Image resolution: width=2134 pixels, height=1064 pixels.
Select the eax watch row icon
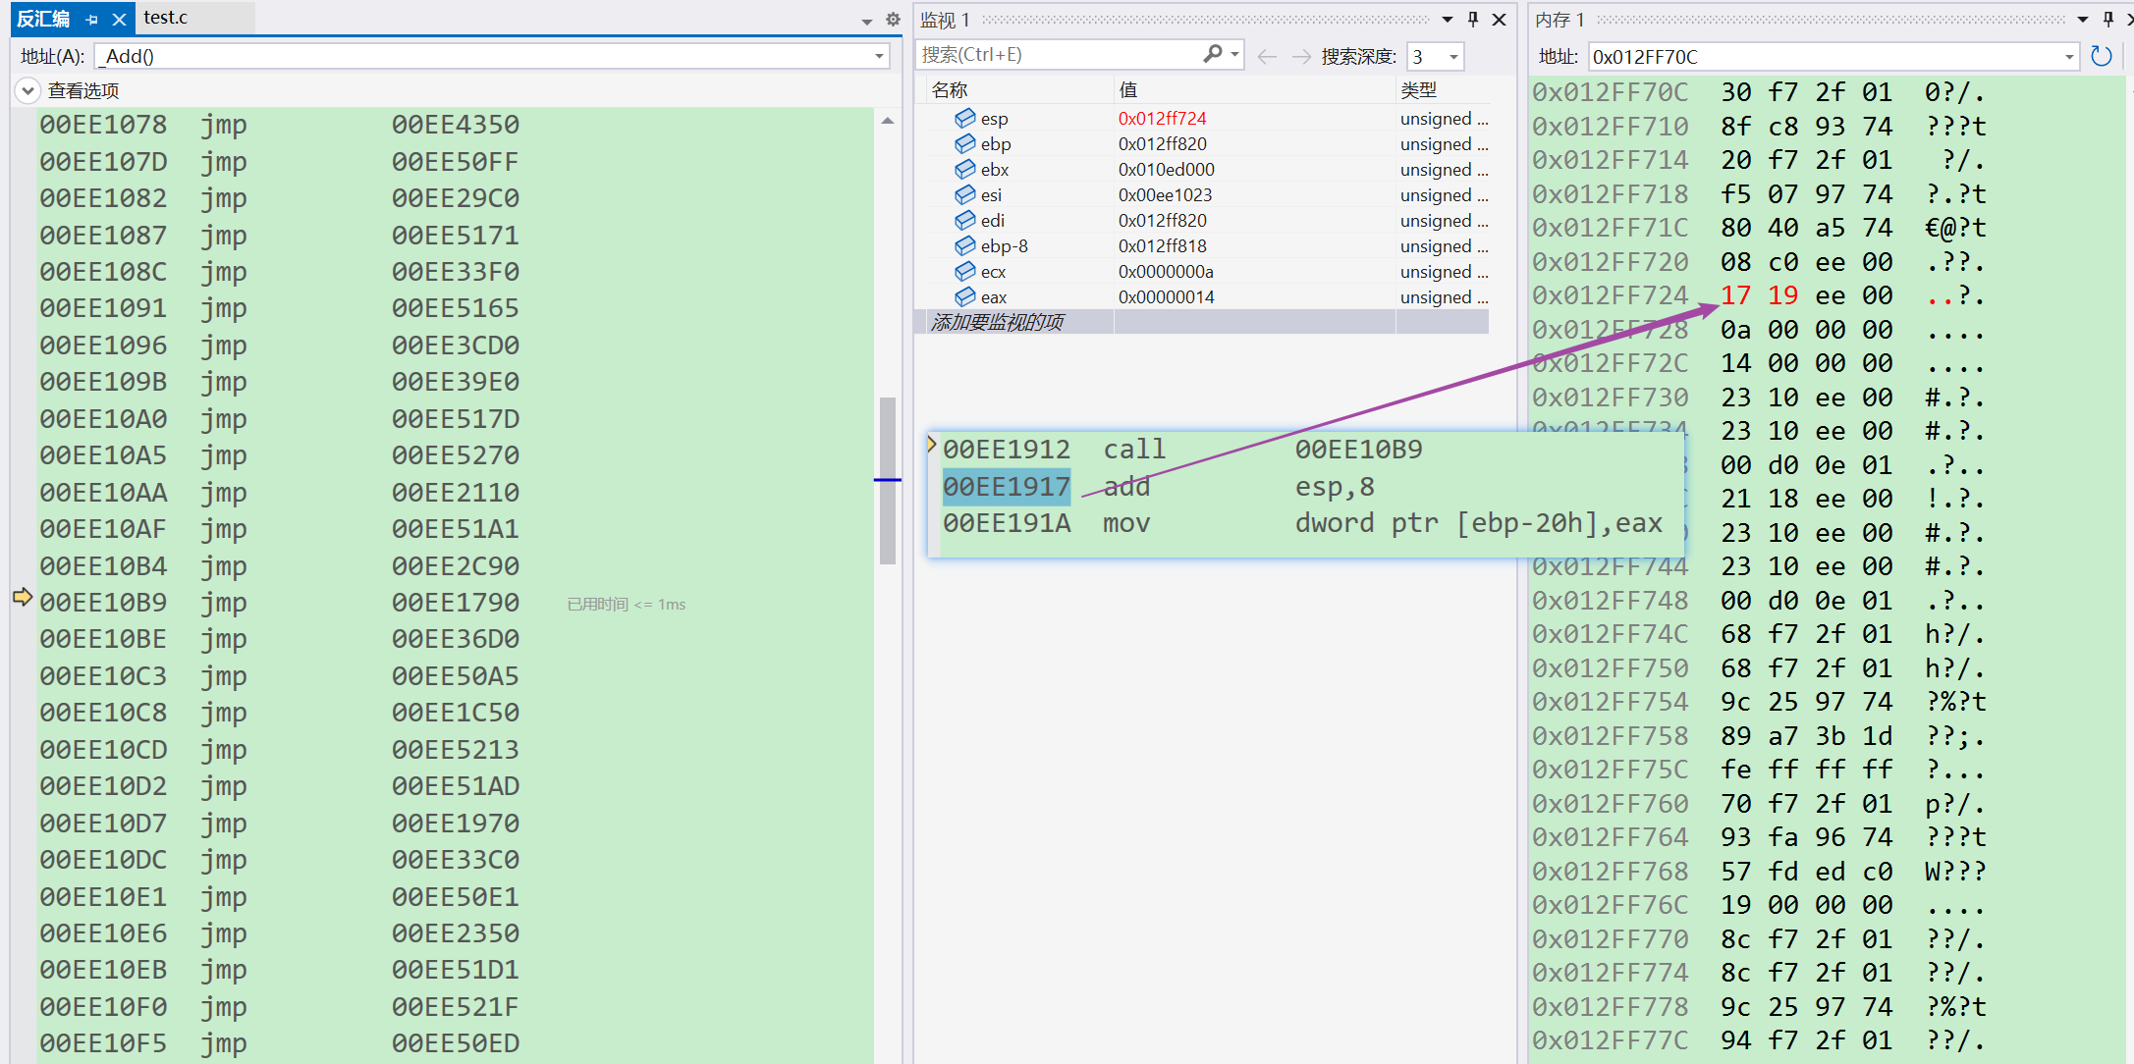(965, 296)
